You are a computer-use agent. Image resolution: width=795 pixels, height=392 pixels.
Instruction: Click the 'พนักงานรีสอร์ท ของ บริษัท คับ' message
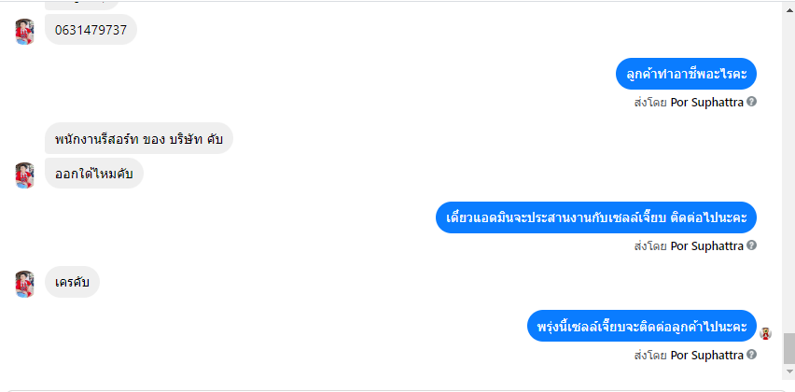[x=139, y=138]
